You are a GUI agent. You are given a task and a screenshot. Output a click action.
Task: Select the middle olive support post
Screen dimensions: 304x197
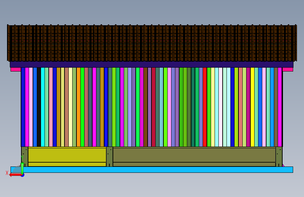pyautogui.click(x=109, y=157)
